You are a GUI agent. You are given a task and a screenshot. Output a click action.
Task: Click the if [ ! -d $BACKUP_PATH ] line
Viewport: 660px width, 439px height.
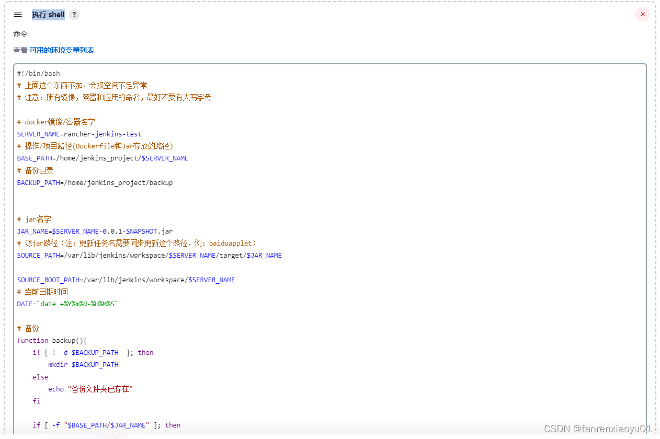(x=93, y=353)
